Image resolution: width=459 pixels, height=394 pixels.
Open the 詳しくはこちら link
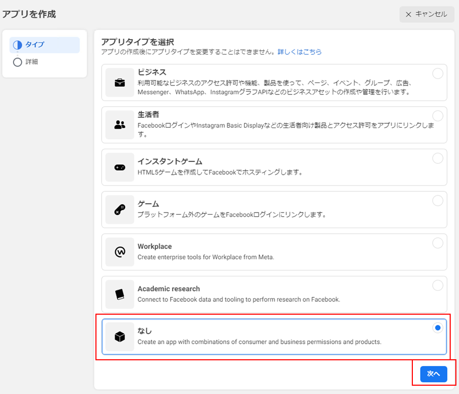[299, 52]
